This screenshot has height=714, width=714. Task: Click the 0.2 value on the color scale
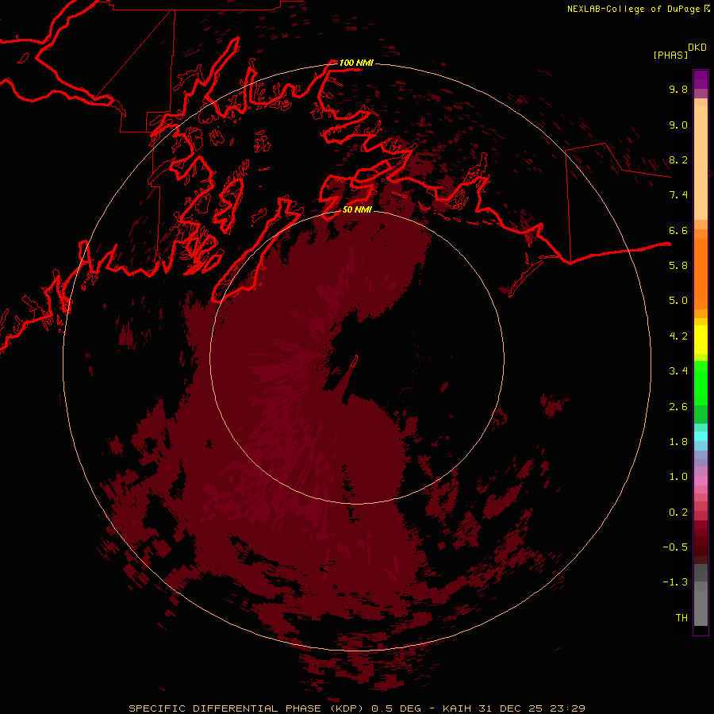tap(678, 512)
